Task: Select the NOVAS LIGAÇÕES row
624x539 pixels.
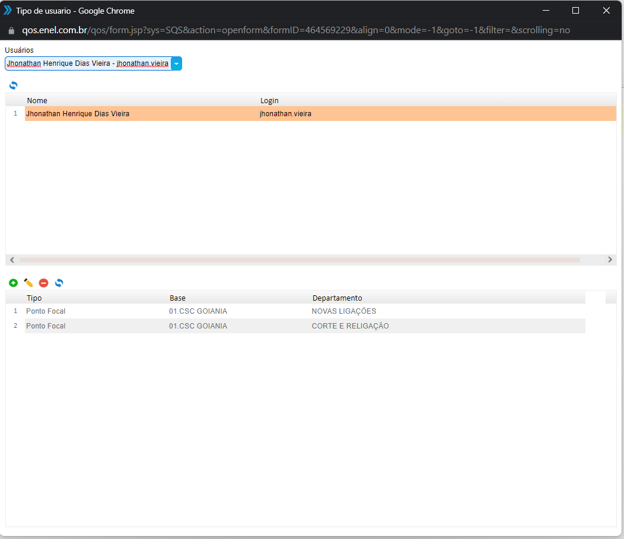Action: 343,311
